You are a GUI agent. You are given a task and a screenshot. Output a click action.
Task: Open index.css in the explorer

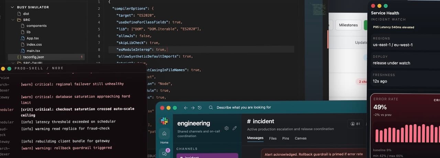point(34,45)
